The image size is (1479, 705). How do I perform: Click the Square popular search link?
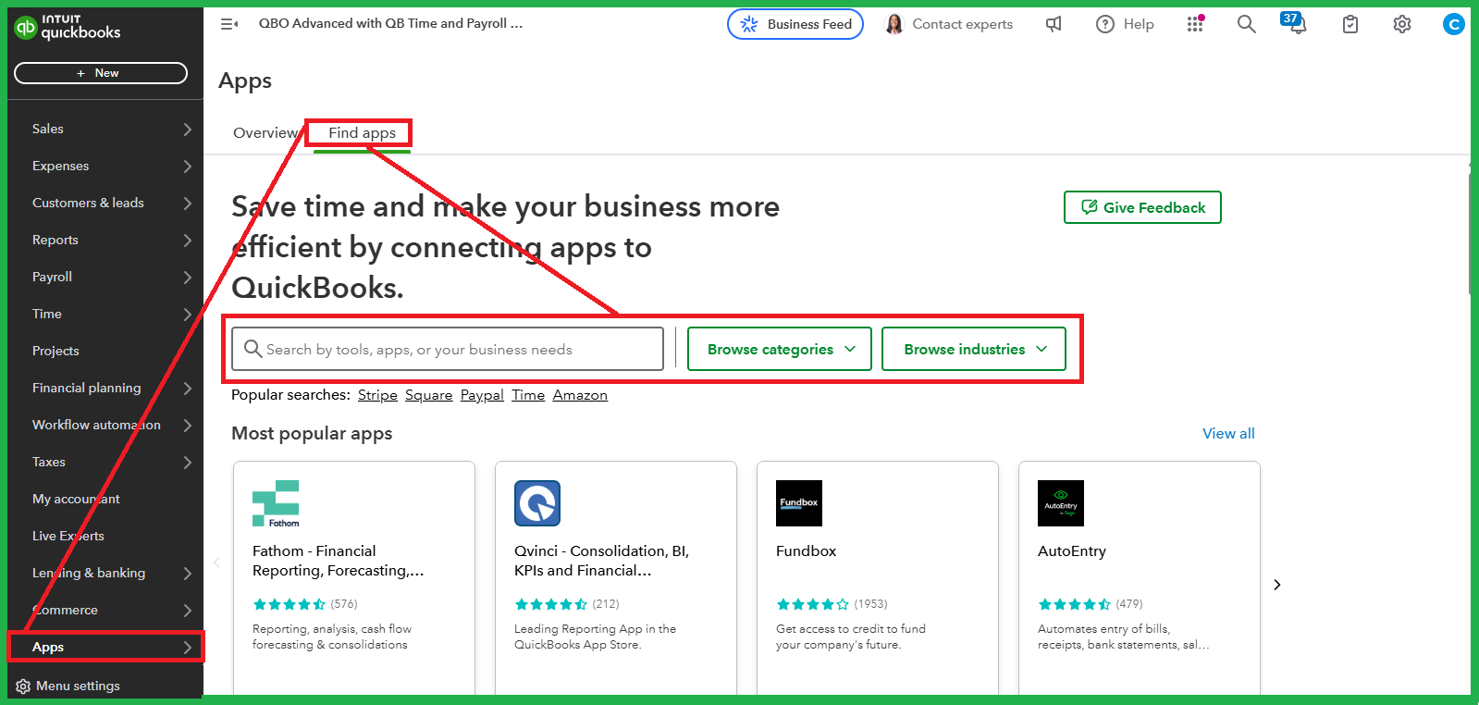(x=429, y=395)
